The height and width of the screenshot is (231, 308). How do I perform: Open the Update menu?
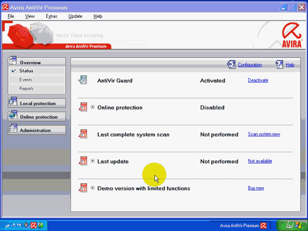75,16
